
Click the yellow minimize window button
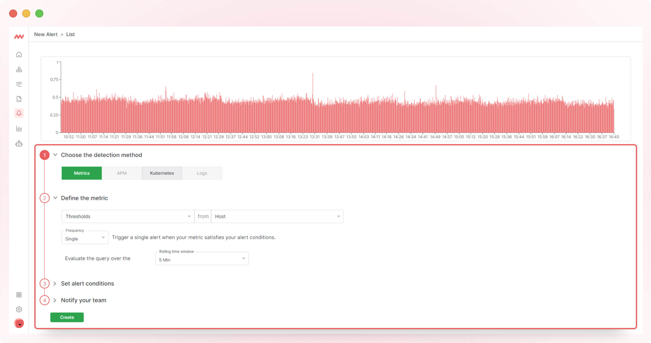pos(26,13)
